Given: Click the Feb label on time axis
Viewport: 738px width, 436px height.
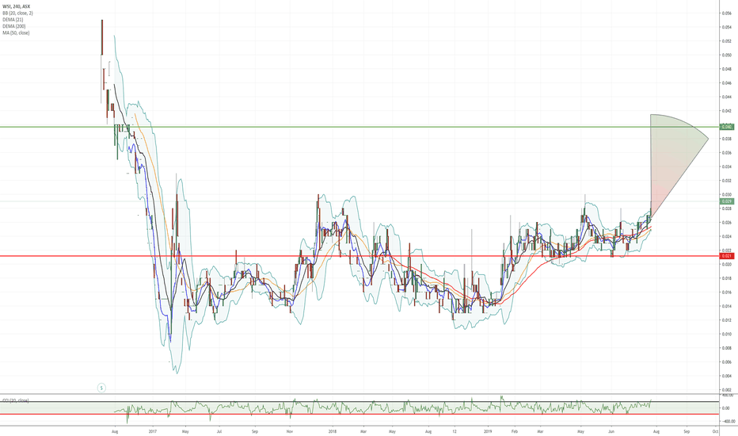Looking at the screenshot, I should (x=514, y=431).
